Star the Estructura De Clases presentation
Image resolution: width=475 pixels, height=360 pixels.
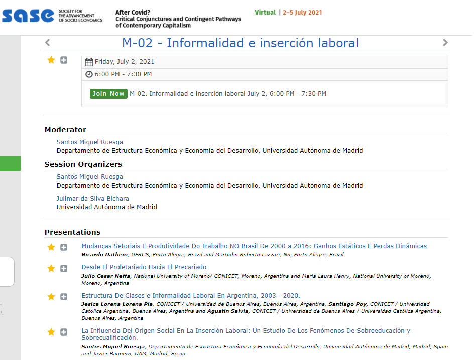(51, 297)
